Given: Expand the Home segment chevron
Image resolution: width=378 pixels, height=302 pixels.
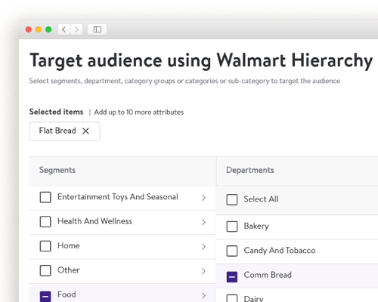Looking at the screenshot, I should 203,247.
